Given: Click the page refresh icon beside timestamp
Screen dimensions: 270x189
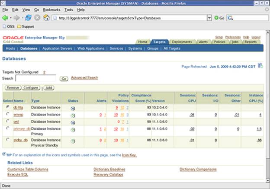Looking at the screenshot, I should coord(260,66).
